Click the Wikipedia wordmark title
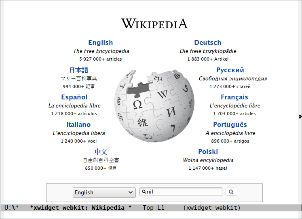 (154, 23)
